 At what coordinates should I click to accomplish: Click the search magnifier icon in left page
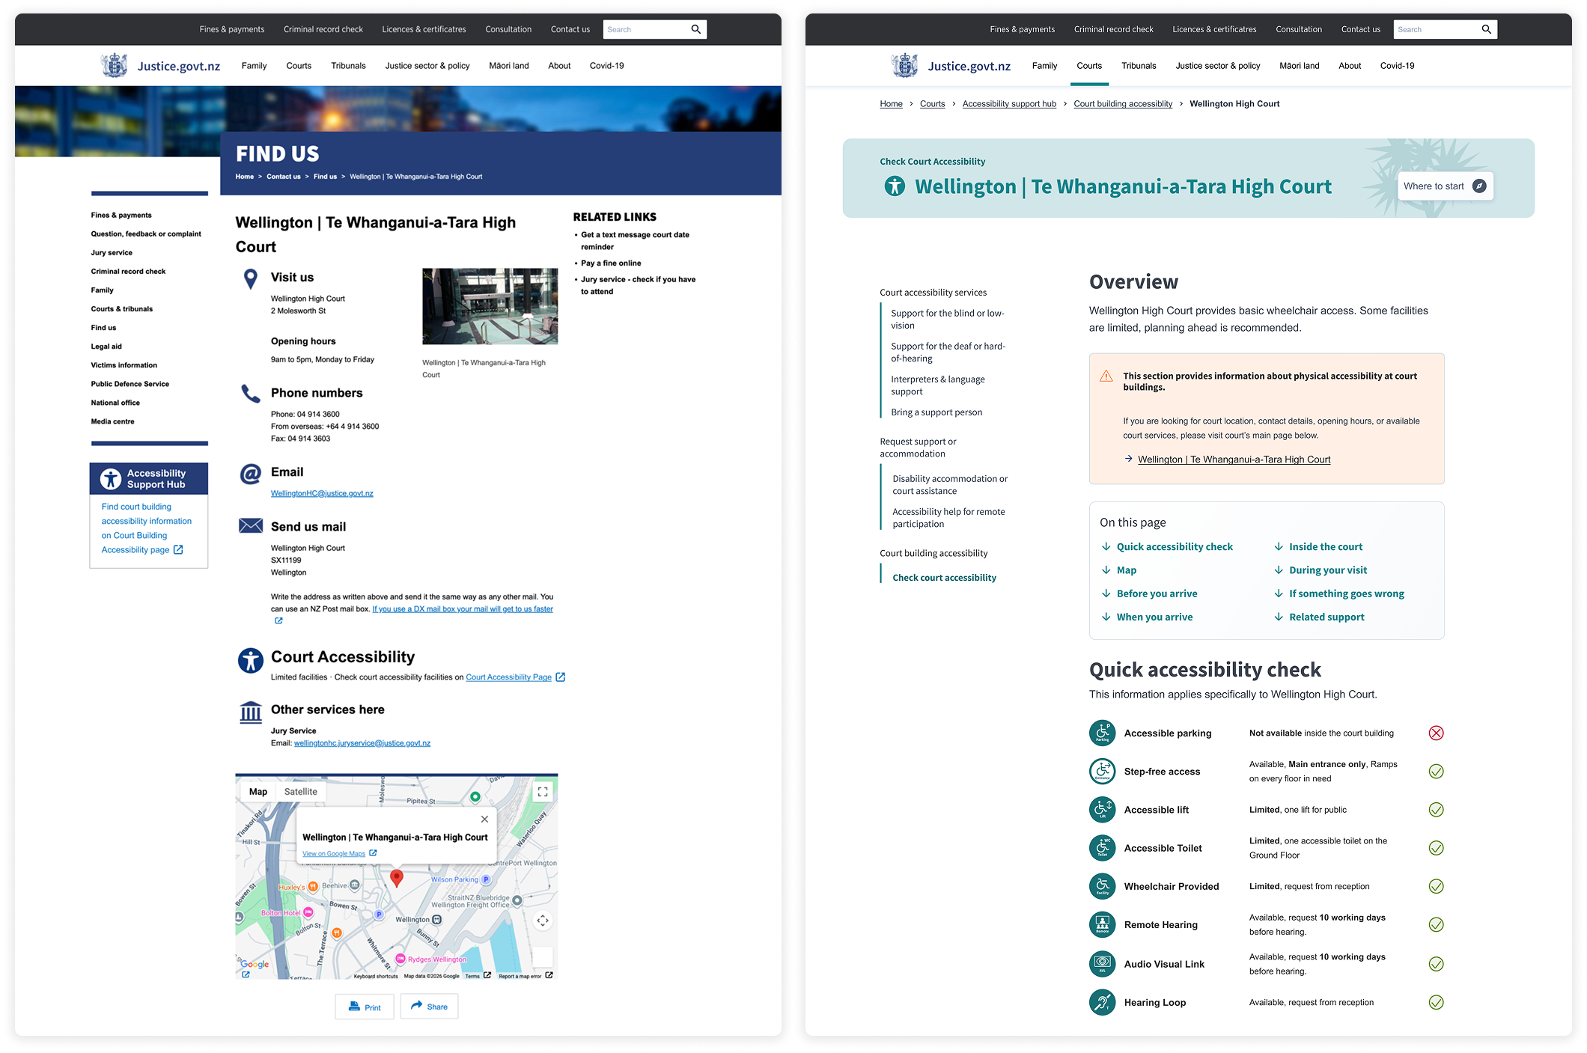pos(695,29)
